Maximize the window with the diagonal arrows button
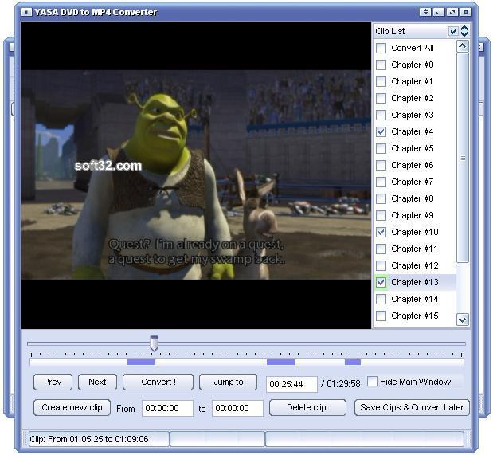 (452, 12)
